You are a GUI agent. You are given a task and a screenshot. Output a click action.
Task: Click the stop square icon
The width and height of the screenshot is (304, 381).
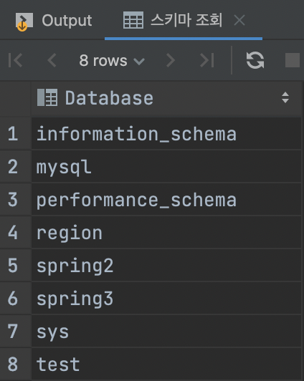tap(293, 60)
